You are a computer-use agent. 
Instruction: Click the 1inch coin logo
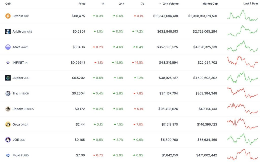coord(8,93)
